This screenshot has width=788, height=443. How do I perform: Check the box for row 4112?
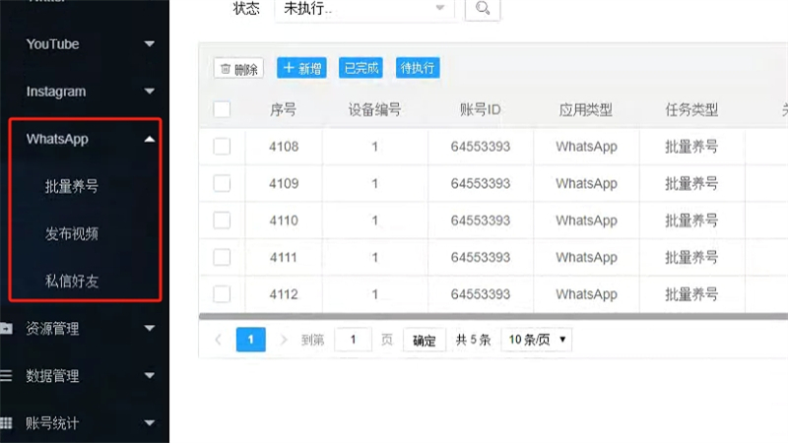pos(222,293)
